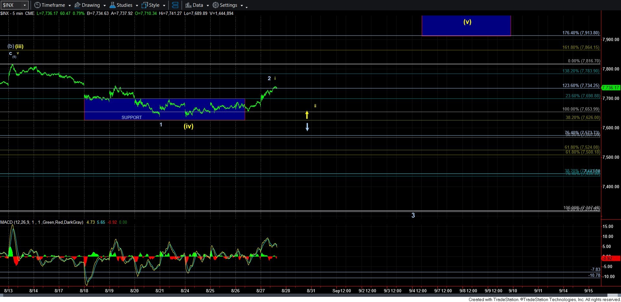Click the -10.78 MACD level label
621x302 pixels.
tap(594, 275)
